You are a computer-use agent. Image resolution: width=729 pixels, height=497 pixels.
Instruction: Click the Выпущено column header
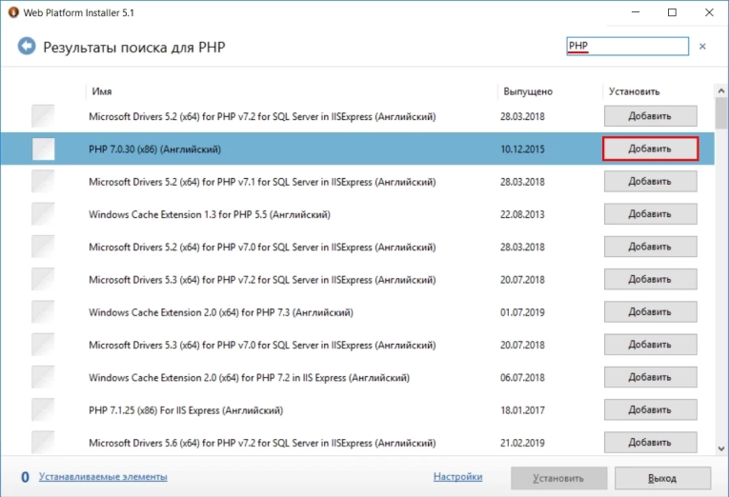(x=528, y=91)
